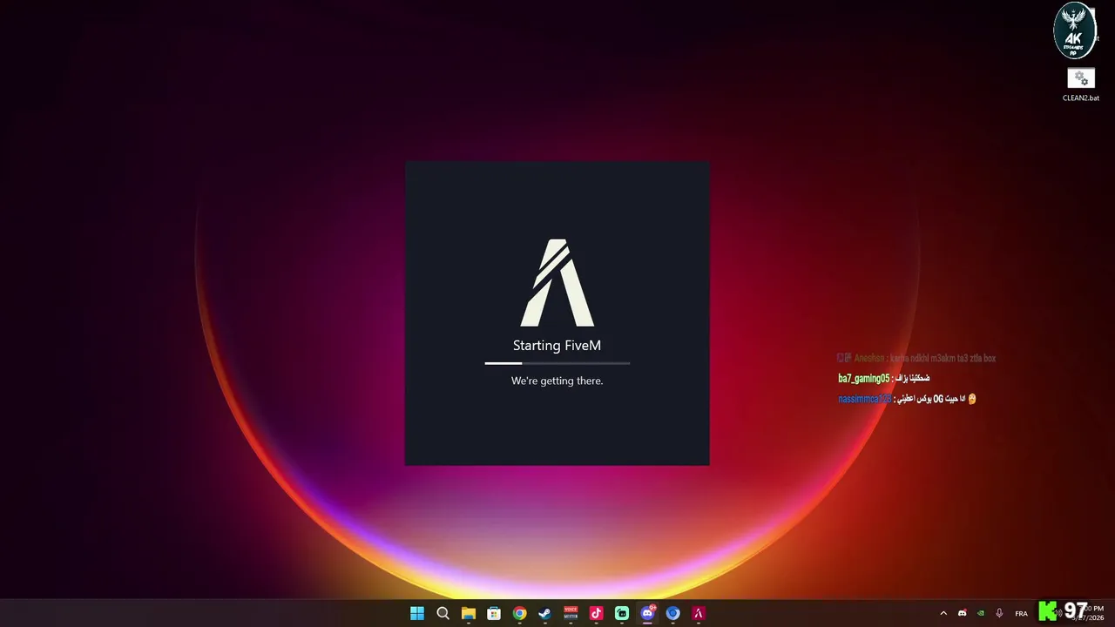Switch to Steam on the taskbar
This screenshot has height=627, width=1115.
click(544, 613)
